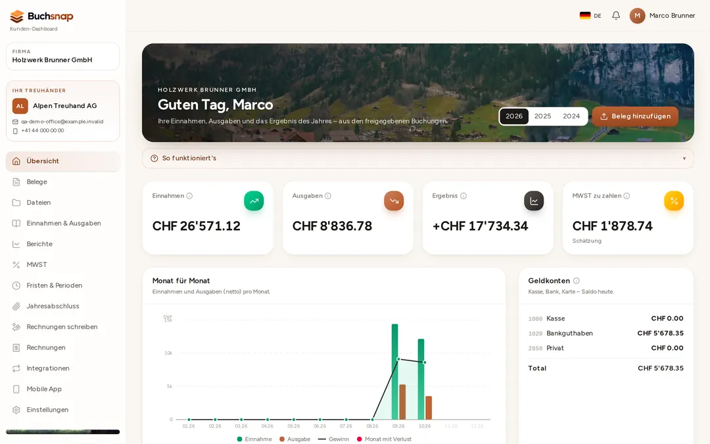Image resolution: width=710 pixels, height=444 pixels.
Task: Click the green Einnahmen trend icon
Action: point(254,201)
